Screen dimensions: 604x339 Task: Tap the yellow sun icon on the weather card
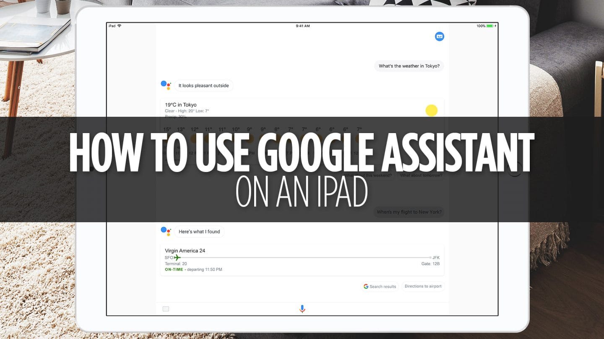tap(431, 110)
